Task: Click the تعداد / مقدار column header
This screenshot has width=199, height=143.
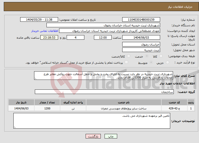Action: click(x=47, y=102)
